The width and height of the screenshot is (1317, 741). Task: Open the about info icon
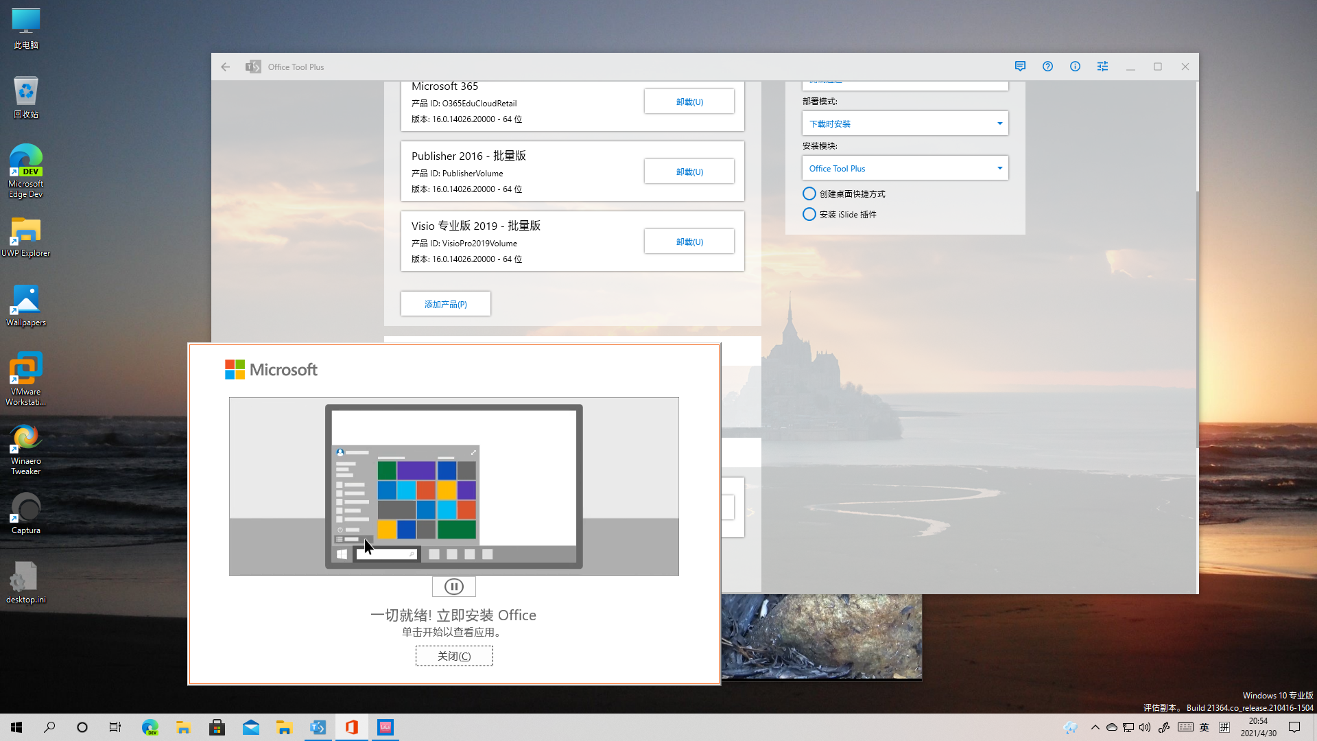pos(1075,67)
